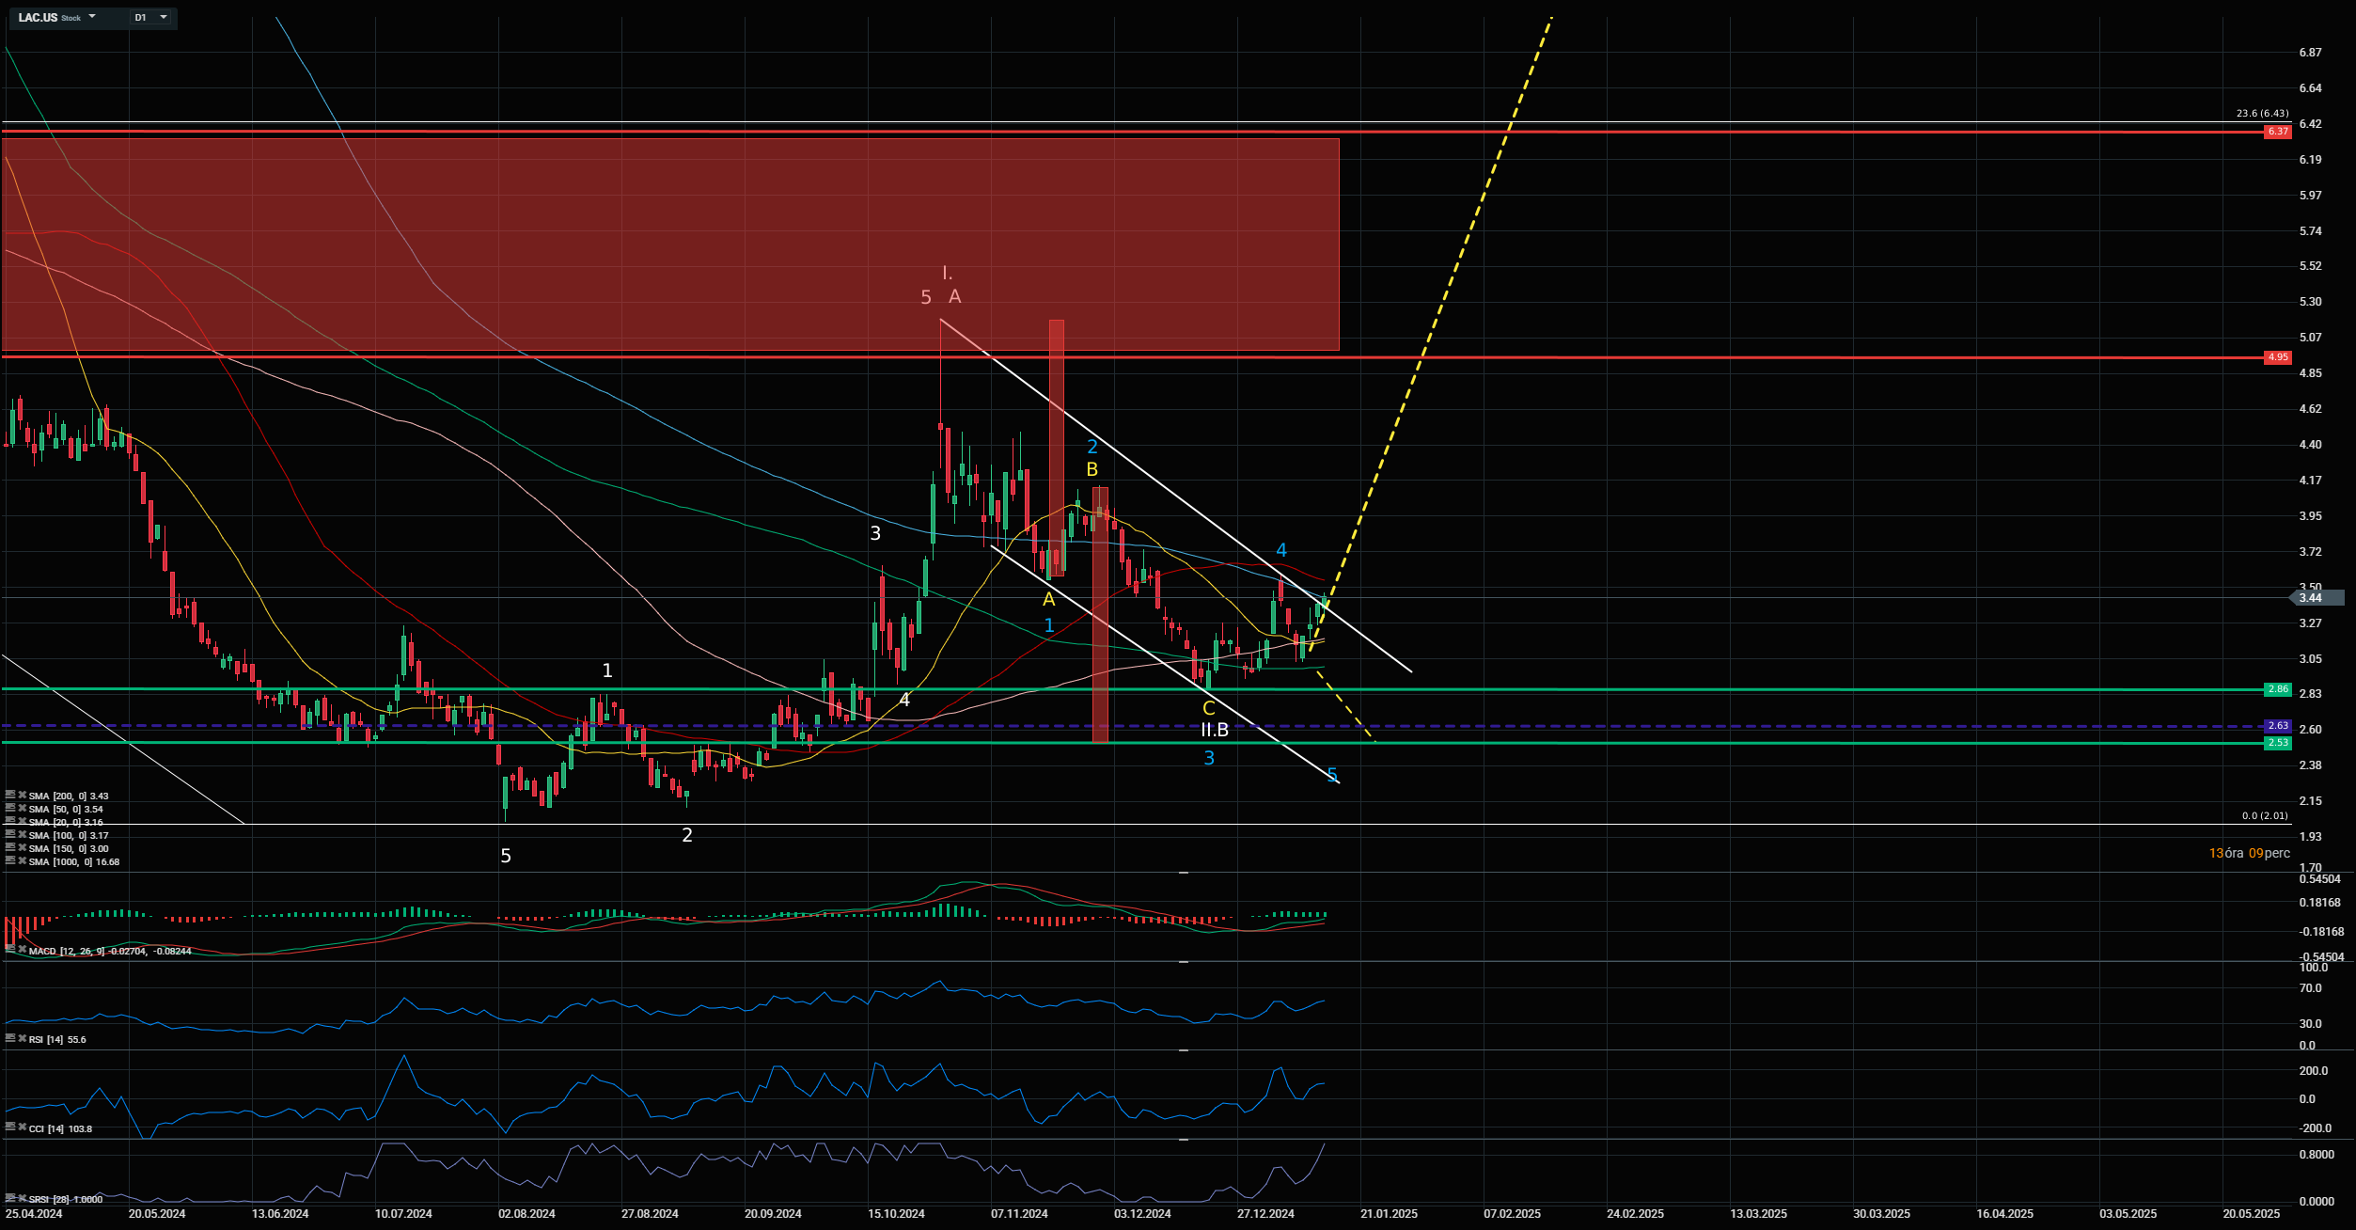This screenshot has height=1230, width=2356.
Task: Open settings icon for SMA 1000
Action: click(9, 861)
